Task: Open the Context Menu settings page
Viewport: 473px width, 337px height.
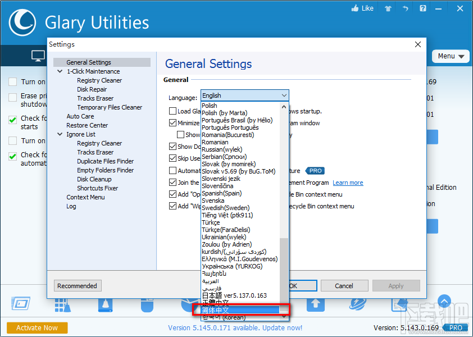Action: tap(85, 197)
